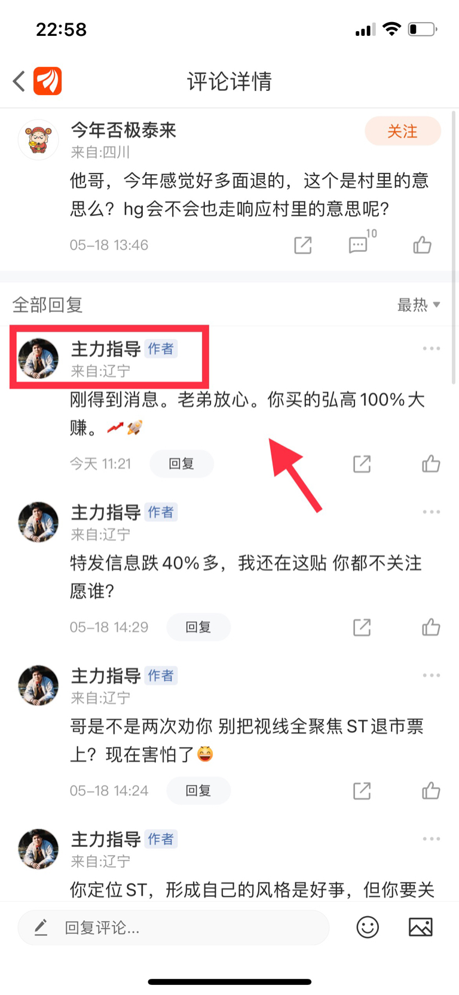459x995 pixels.
Task: Follow 今年否极泰来 with the 关注 button
Action: [x=403, y=131]
